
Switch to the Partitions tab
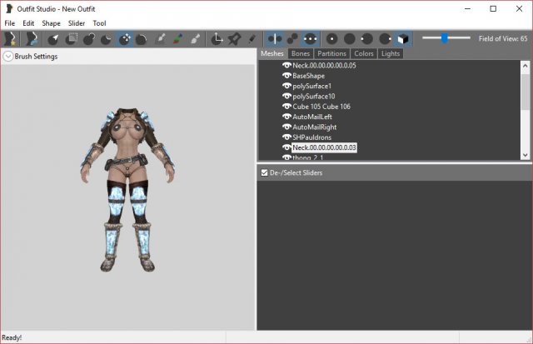(332, 53)
